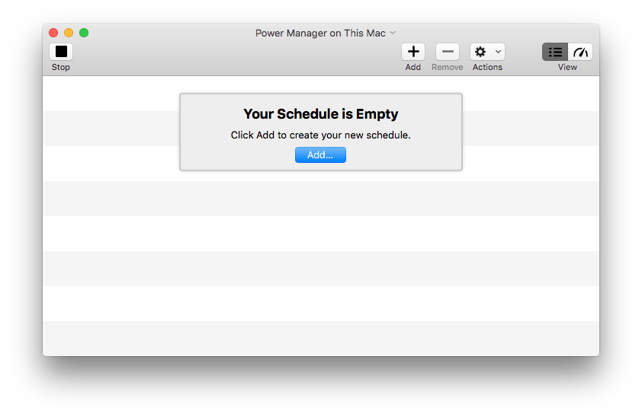Click 'Click Add to create your new schedule.' text

click(320, 135)
